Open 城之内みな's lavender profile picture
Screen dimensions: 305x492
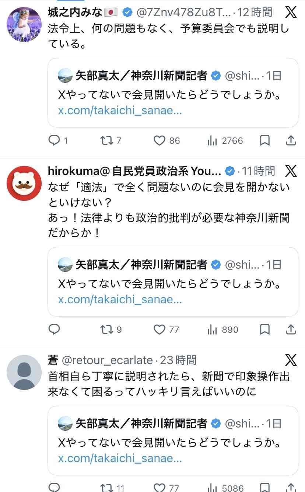pyautogui.click(x=24, y=24)
